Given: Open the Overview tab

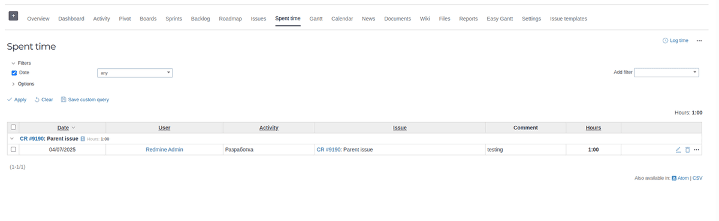Looking at the screenshot, I should click(38, 19).
